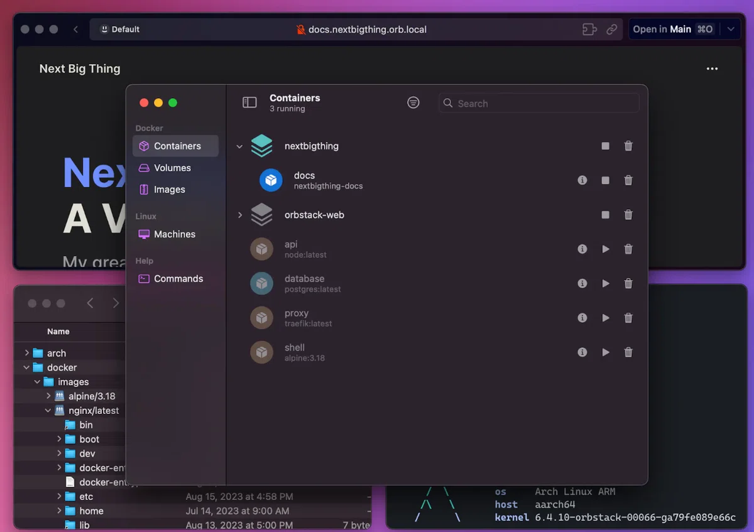The height and width of the screenshot is (532, 754).
Task: Select the docs.nextbigthing.orb.local address bar
Action: [367, 30]
